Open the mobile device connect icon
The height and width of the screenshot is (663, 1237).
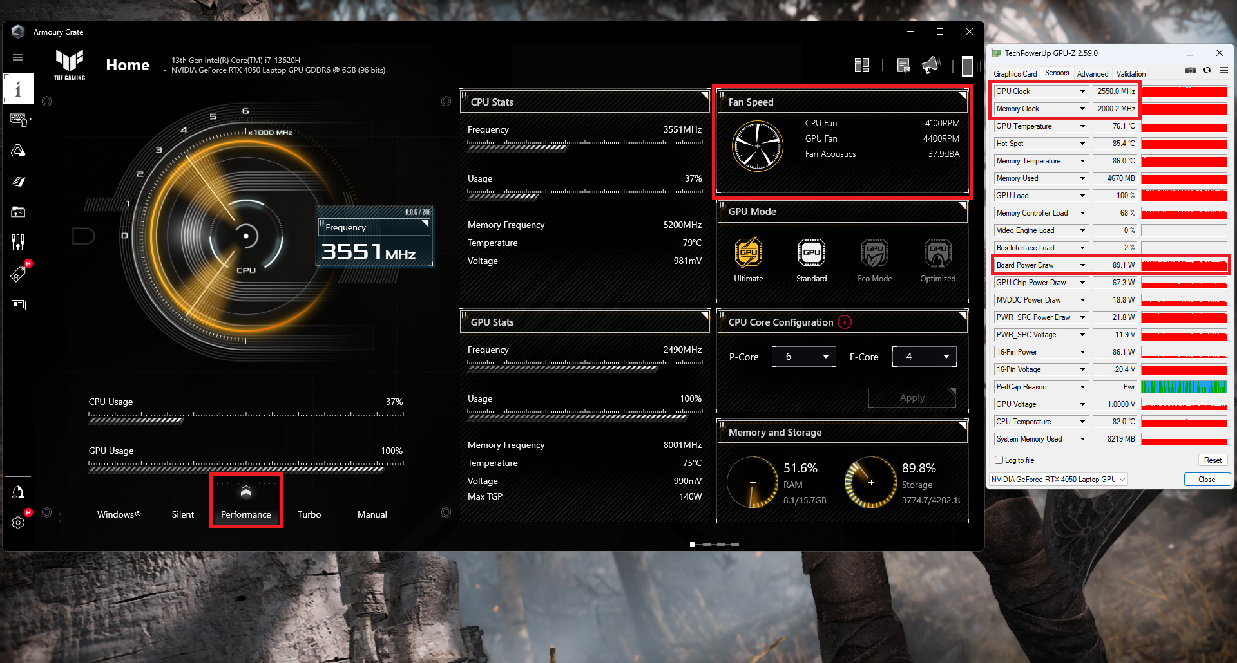tap(967, 66)
